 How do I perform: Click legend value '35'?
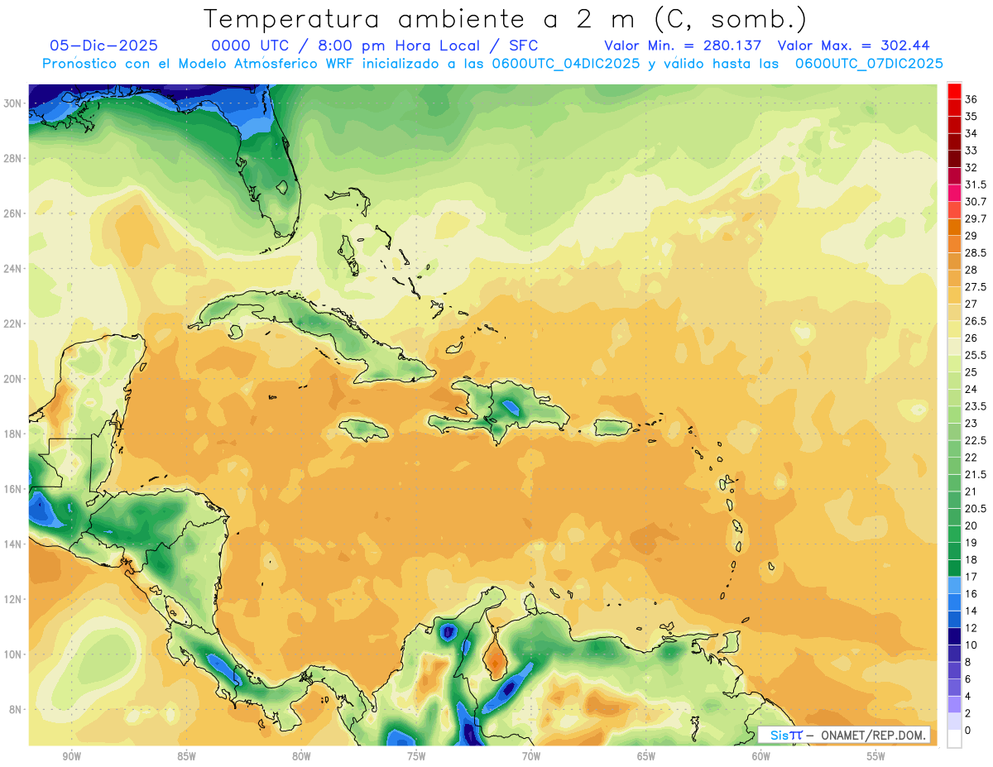pos(971,116)
